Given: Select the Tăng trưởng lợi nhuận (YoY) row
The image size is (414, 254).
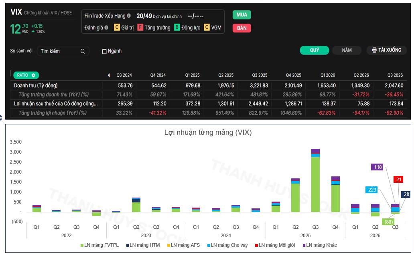Looking at the screenshot, I should coord(209,113).
